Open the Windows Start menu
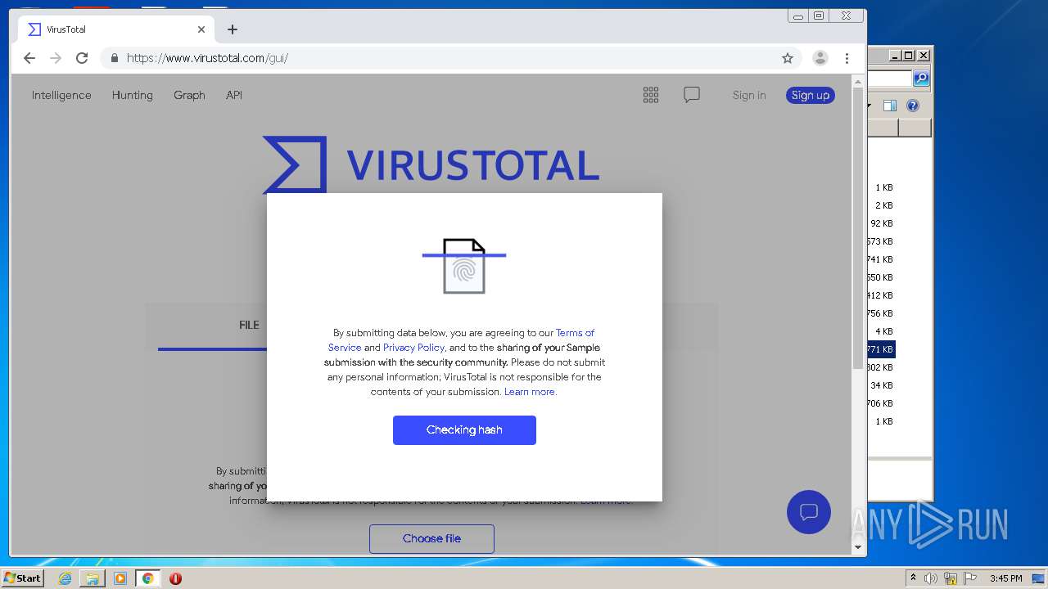The height and width of the screenshot is (589, 1048). [x=22, y=578]
